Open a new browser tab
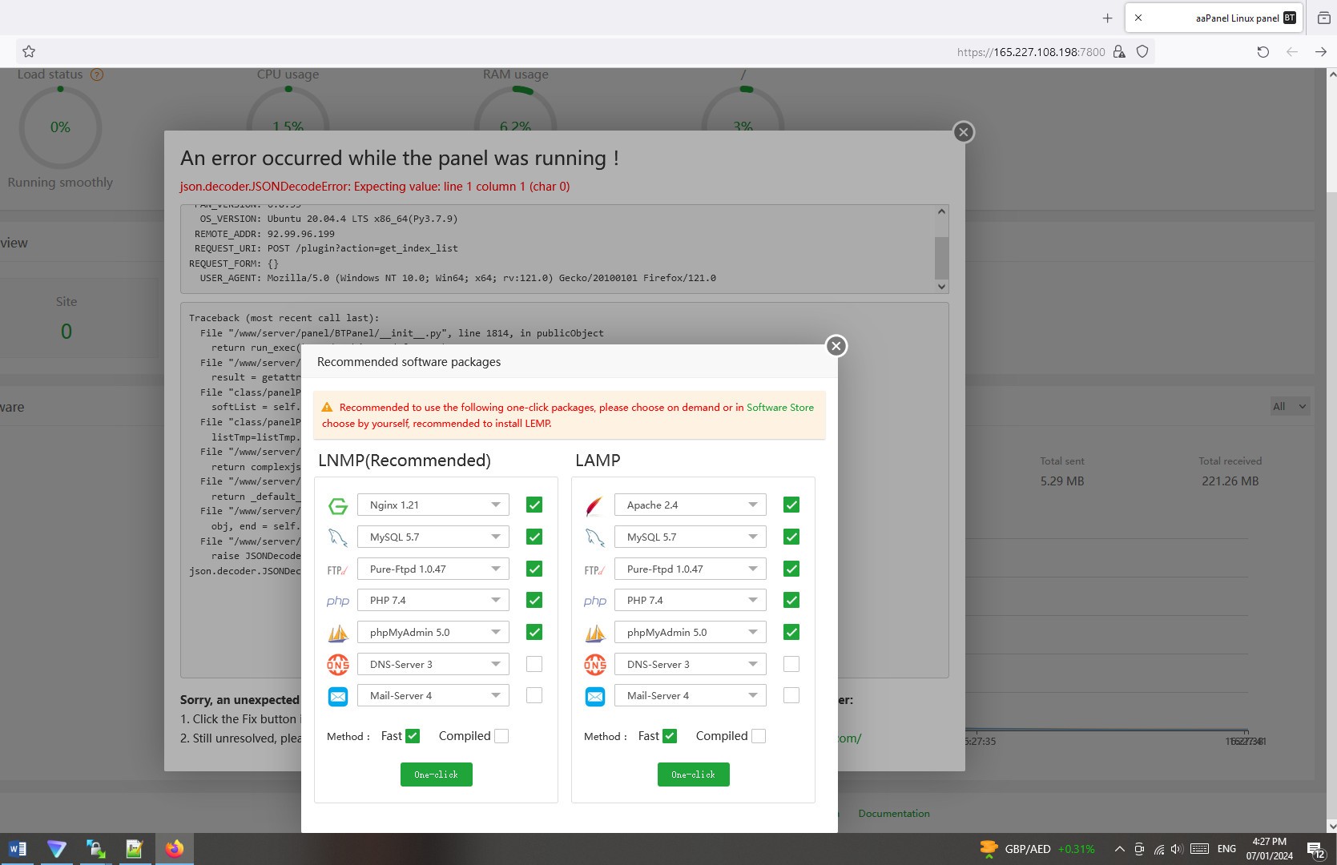The image size is (1337, 865). [1108, 18]
